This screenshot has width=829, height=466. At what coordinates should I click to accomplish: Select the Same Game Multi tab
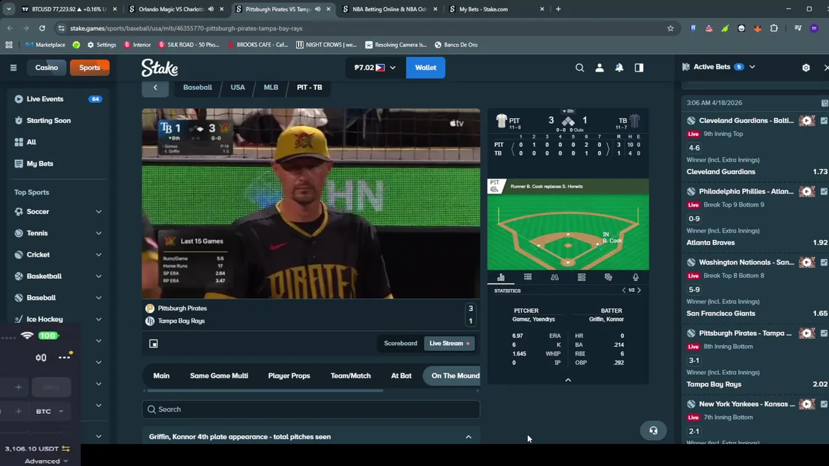point(219,375)
